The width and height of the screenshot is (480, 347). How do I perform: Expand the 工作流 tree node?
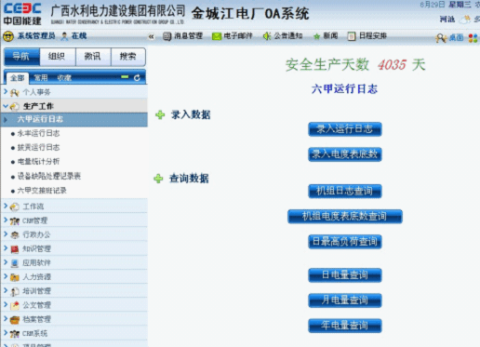(x=6, y=206)
